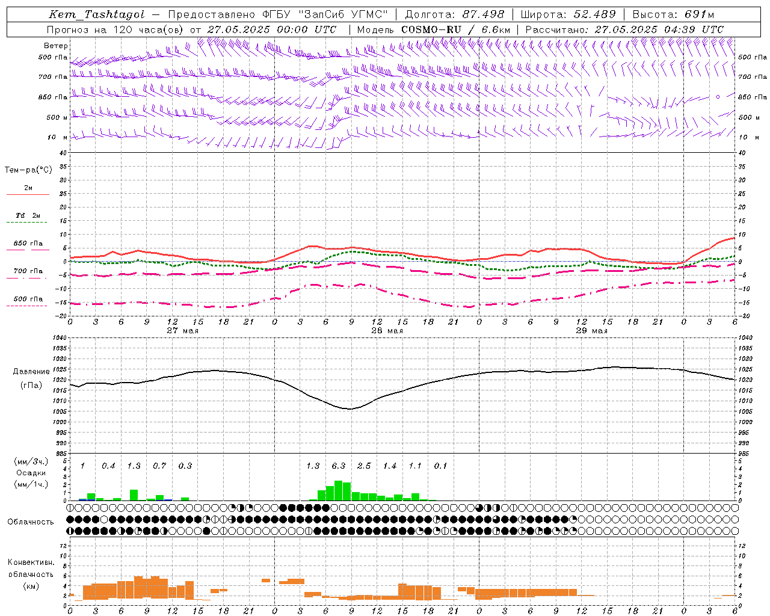Click the 700 гПа temperature legend entry
The image size is (770, 616).
(28, 271)
